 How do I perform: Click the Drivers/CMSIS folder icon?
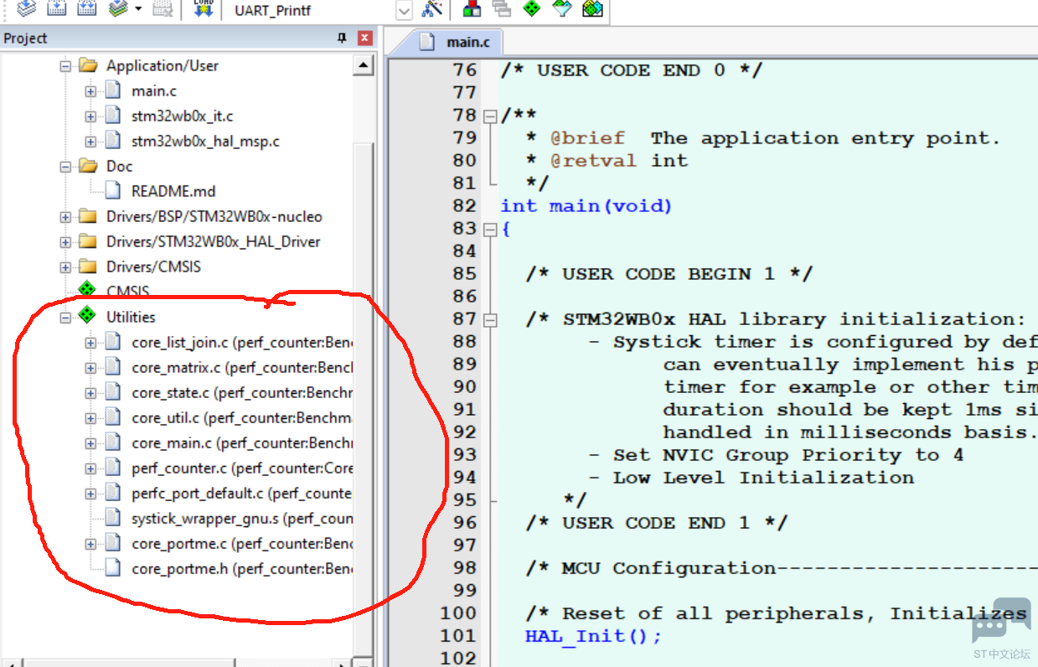click(x=88, y=266)
